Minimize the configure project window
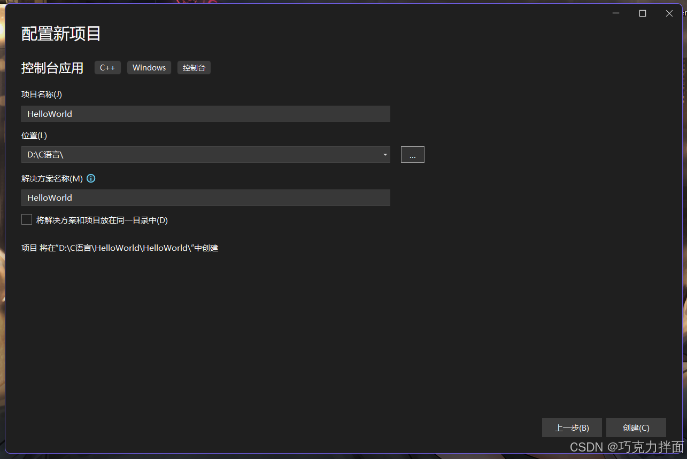 click(615, 13)
